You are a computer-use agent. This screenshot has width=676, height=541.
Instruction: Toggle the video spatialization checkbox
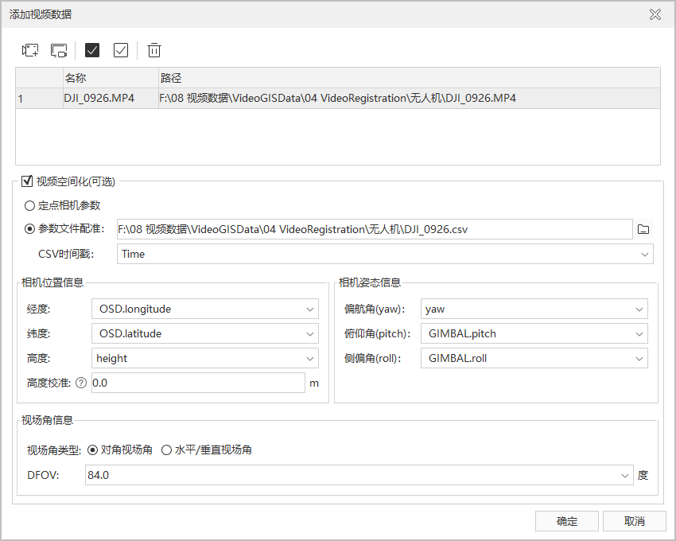pos(27,181)
